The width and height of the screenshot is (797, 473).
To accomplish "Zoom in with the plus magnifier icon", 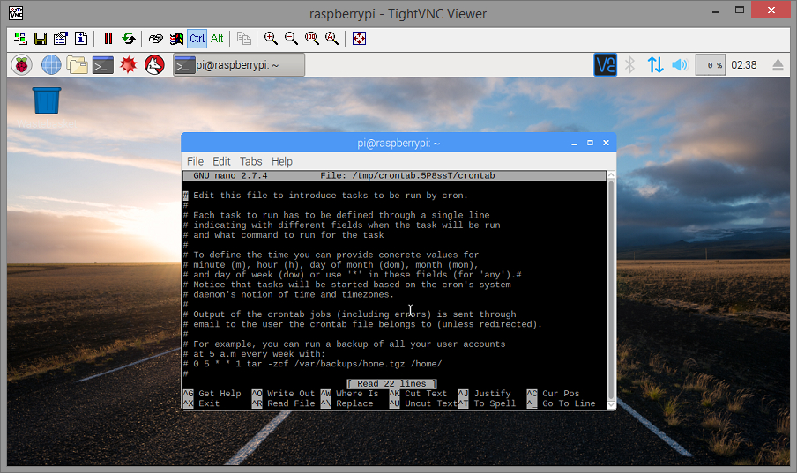I will point(271,39).
